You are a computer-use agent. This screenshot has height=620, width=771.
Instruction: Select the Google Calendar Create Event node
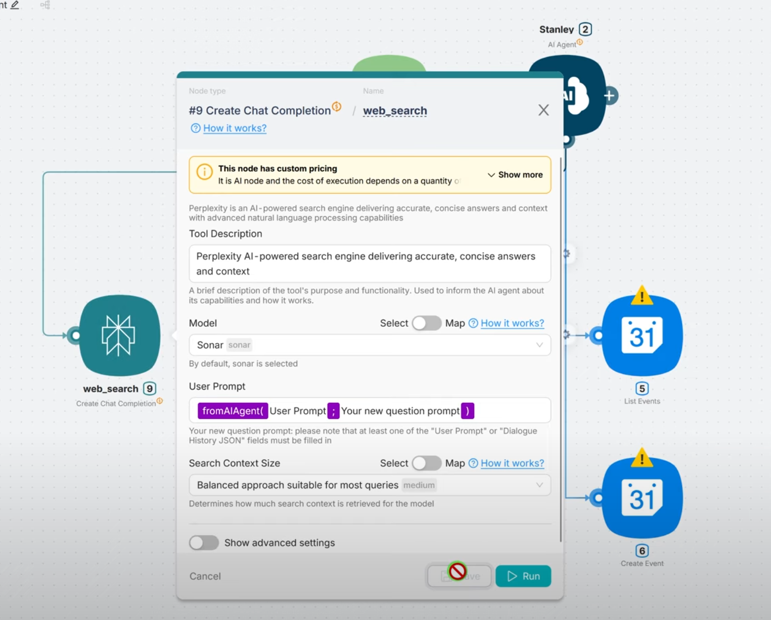(x=642, y=498)
